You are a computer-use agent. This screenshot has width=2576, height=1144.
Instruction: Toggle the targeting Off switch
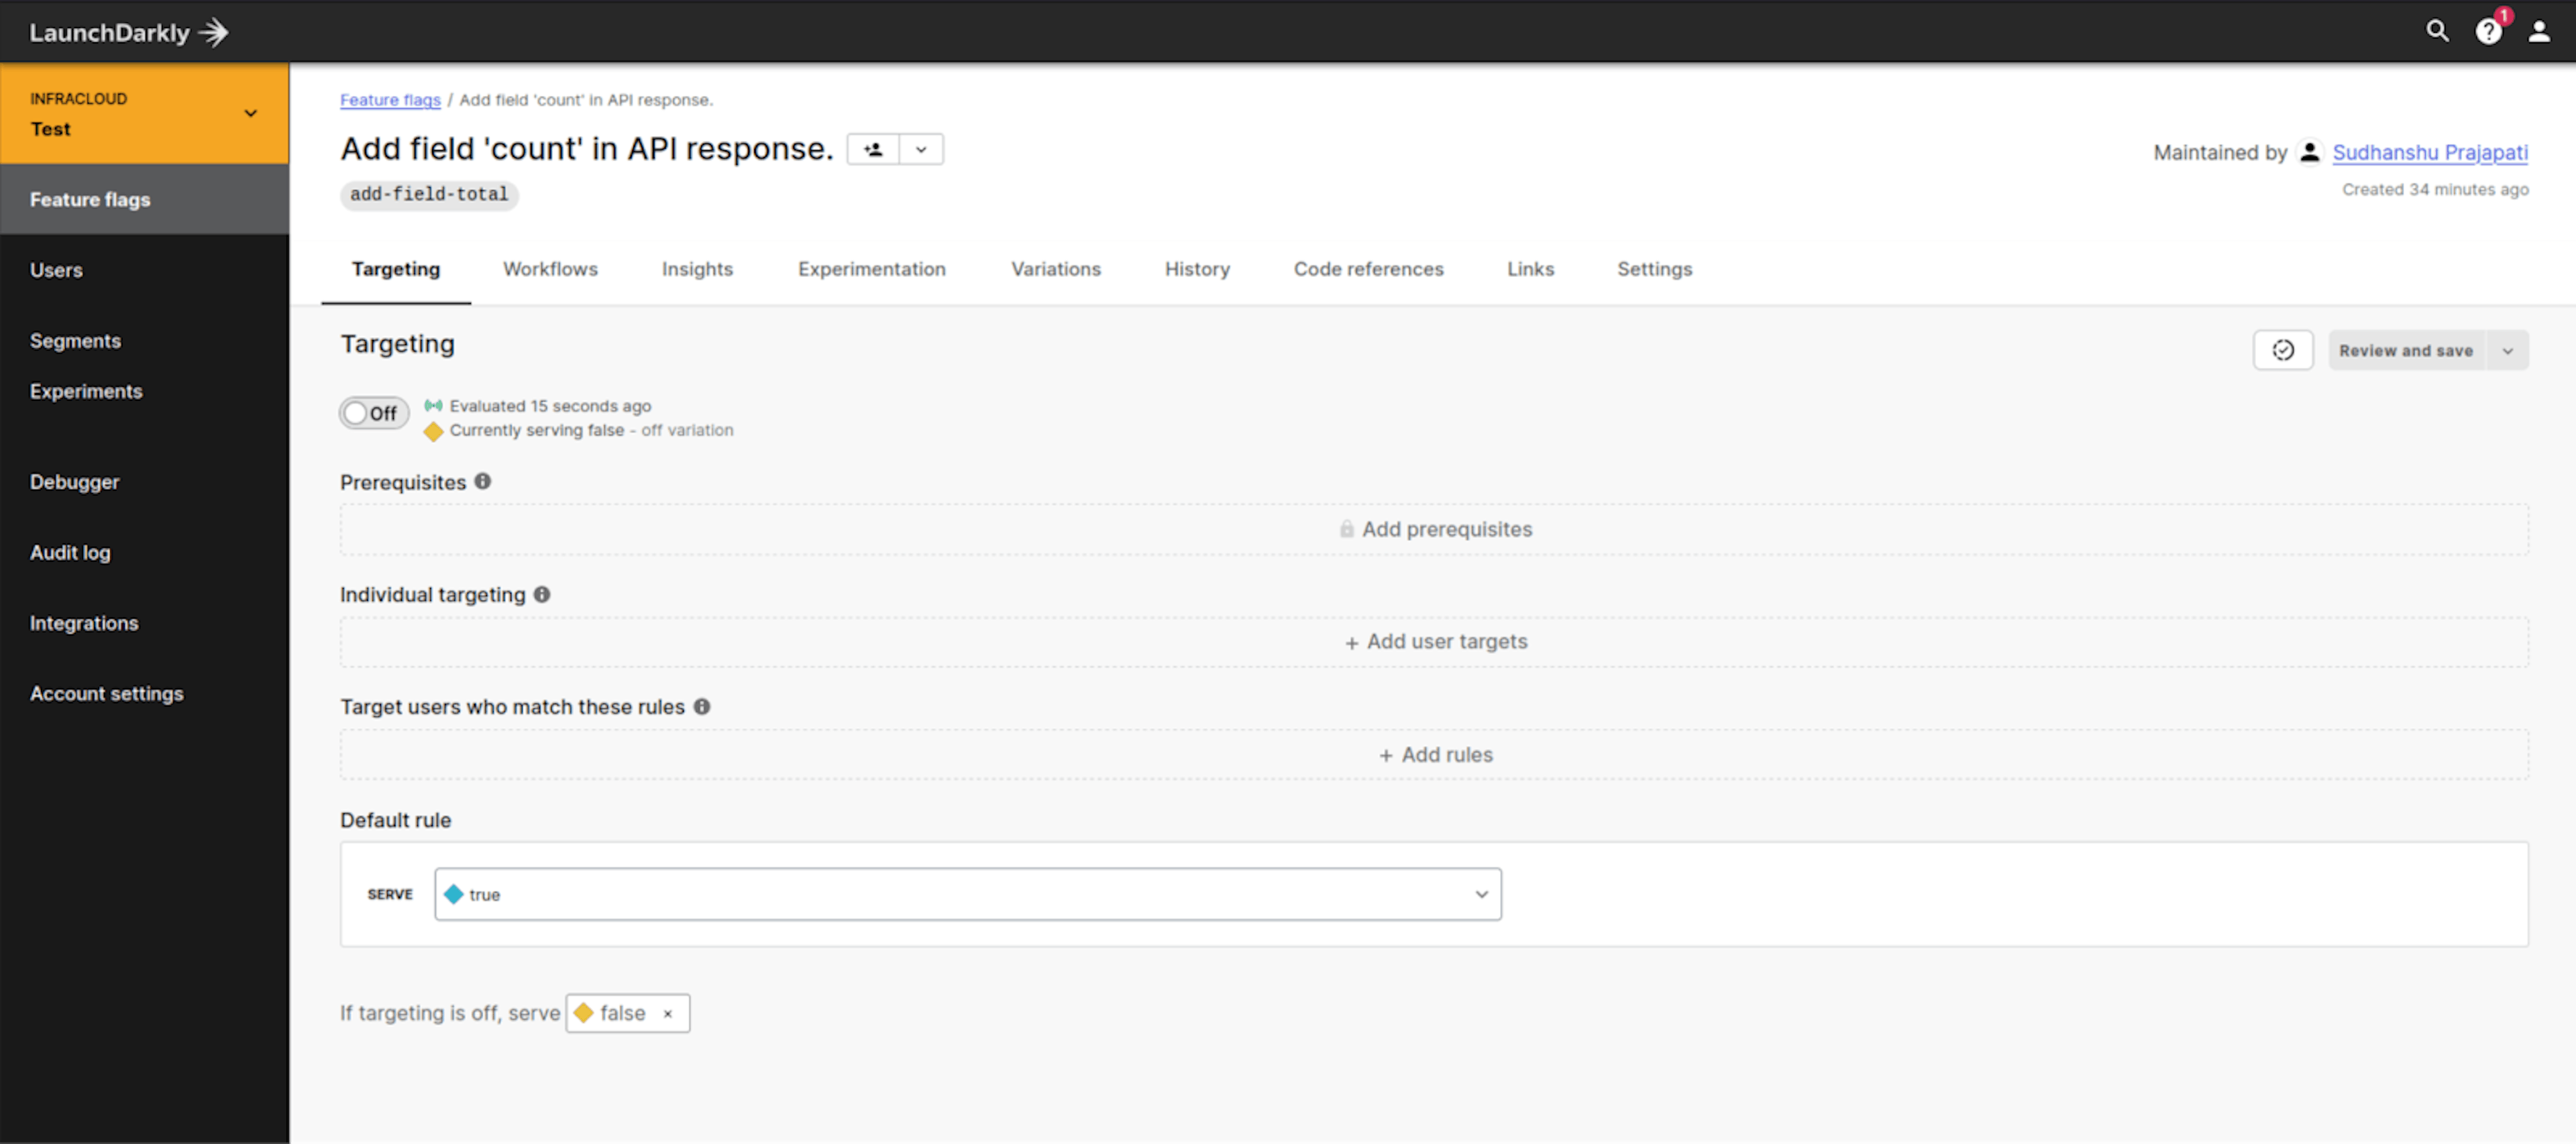click(x=374, y=412)
